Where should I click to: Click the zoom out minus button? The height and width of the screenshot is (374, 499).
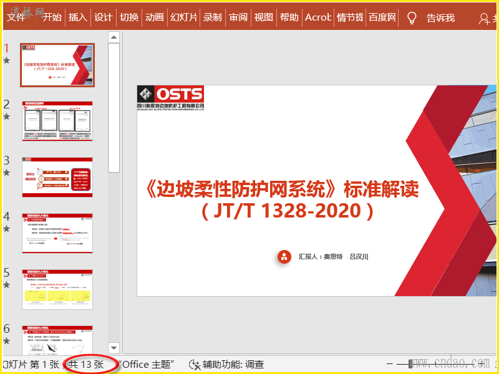click(x=390, y=363)
